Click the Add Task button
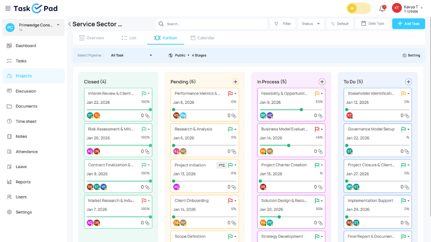 click(x=408, y=24)
